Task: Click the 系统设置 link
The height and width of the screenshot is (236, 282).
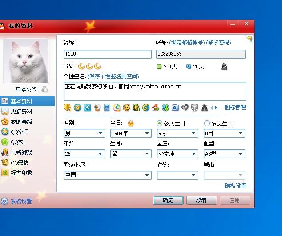Action: [21, 201]
